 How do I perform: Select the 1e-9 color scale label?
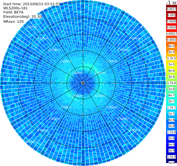point(172,163)
